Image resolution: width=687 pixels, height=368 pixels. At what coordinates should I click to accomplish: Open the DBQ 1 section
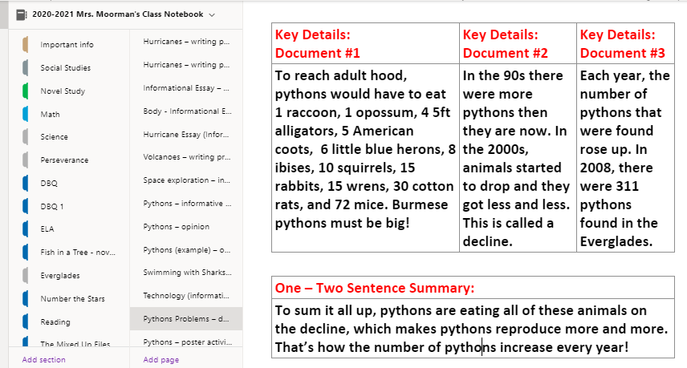[x=52, y=207]
